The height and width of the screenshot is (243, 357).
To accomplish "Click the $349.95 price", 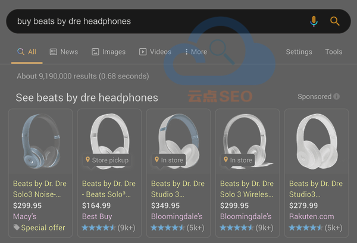I will coord(165,206).
